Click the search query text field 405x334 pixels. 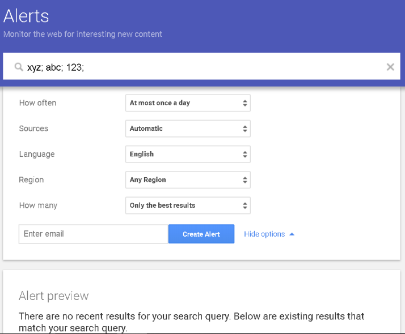[x=201, y=66]
